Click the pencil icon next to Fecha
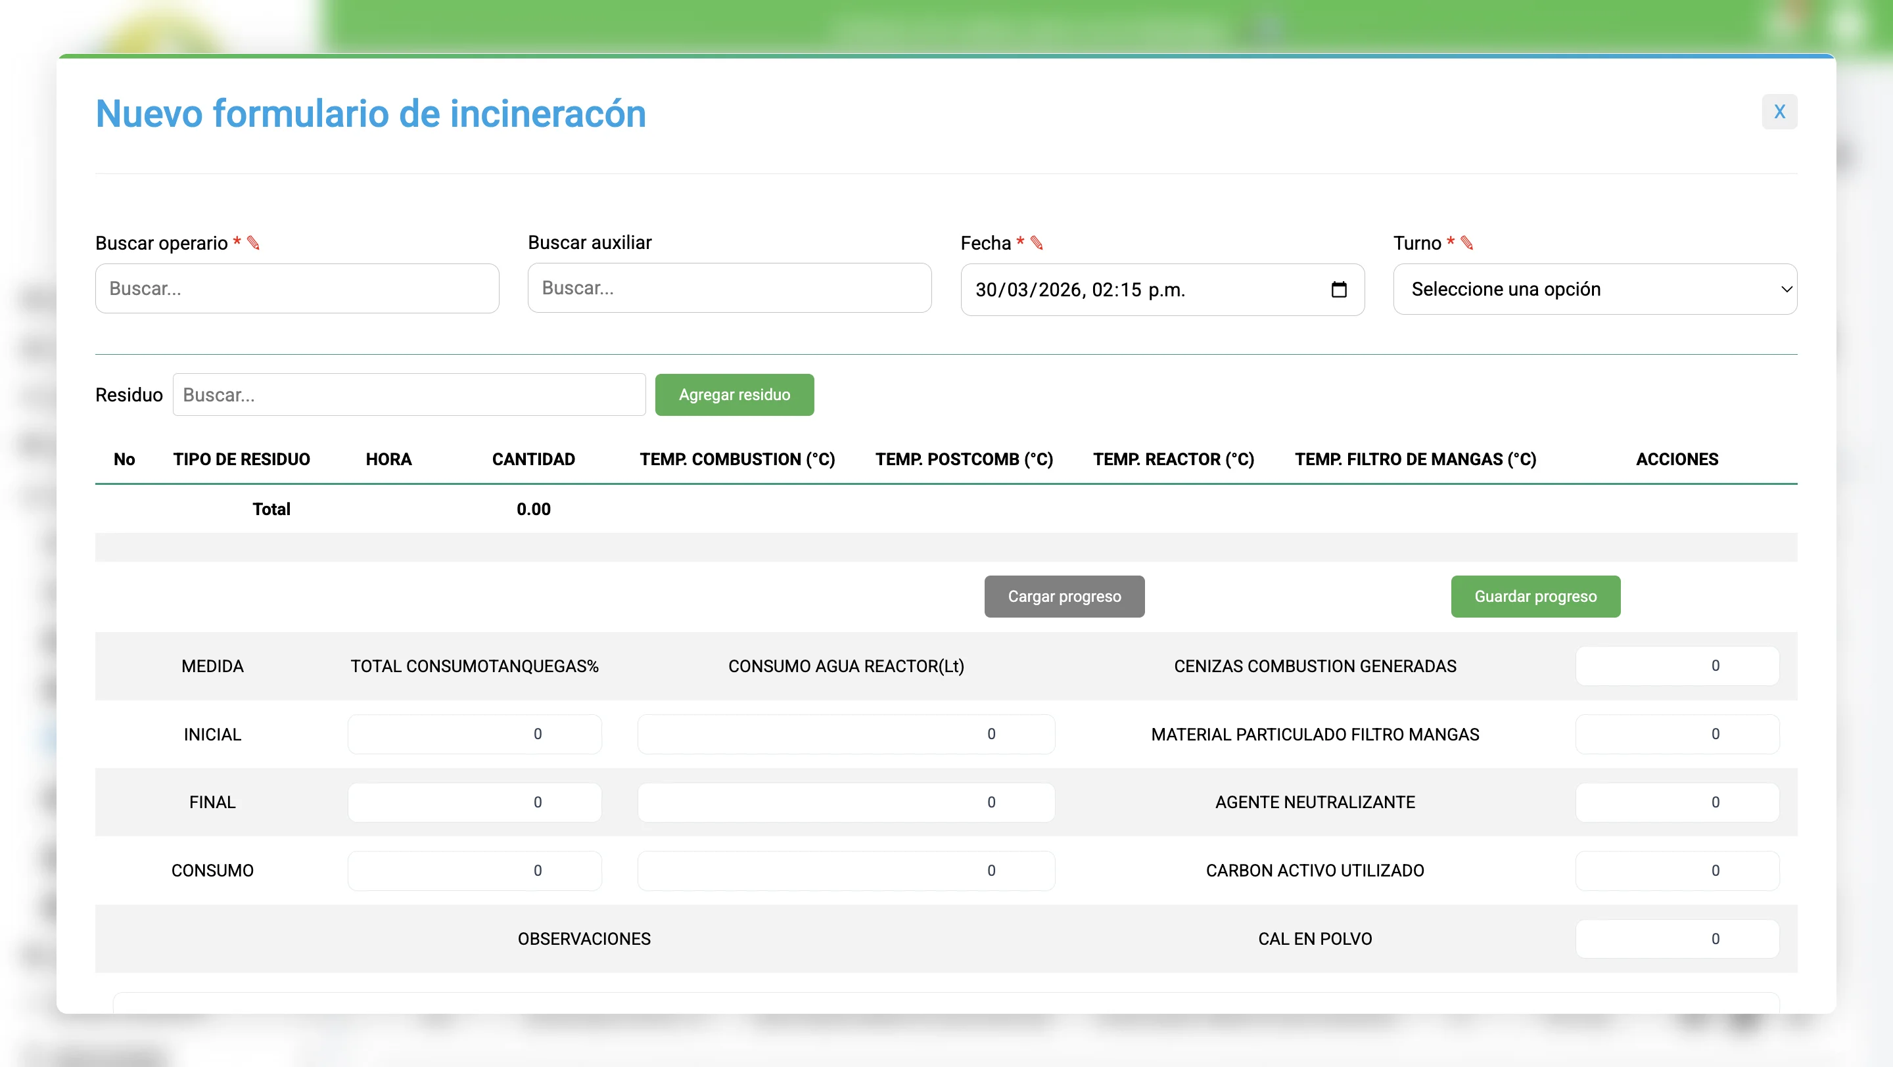This screenshot has height=1067, width=1893. 1036,242
